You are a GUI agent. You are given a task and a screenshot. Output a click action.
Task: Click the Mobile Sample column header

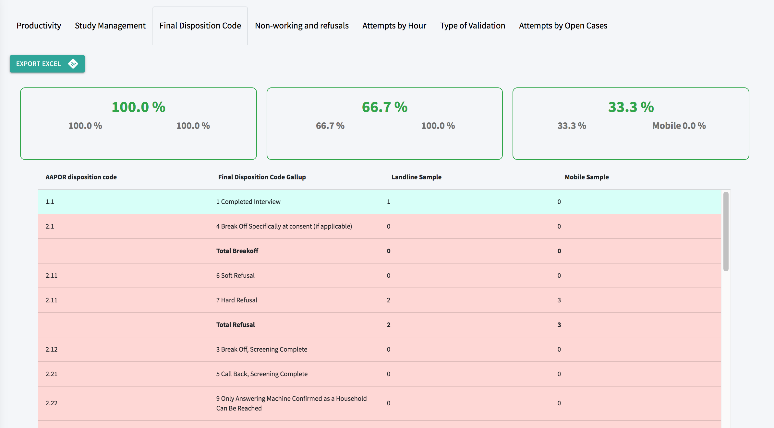point(587,177)
